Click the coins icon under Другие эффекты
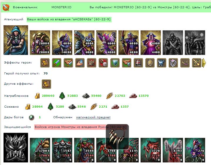 coord(46,84)
